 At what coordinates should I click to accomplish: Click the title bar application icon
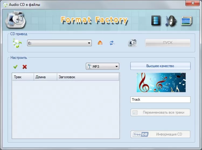click(5, 5)
